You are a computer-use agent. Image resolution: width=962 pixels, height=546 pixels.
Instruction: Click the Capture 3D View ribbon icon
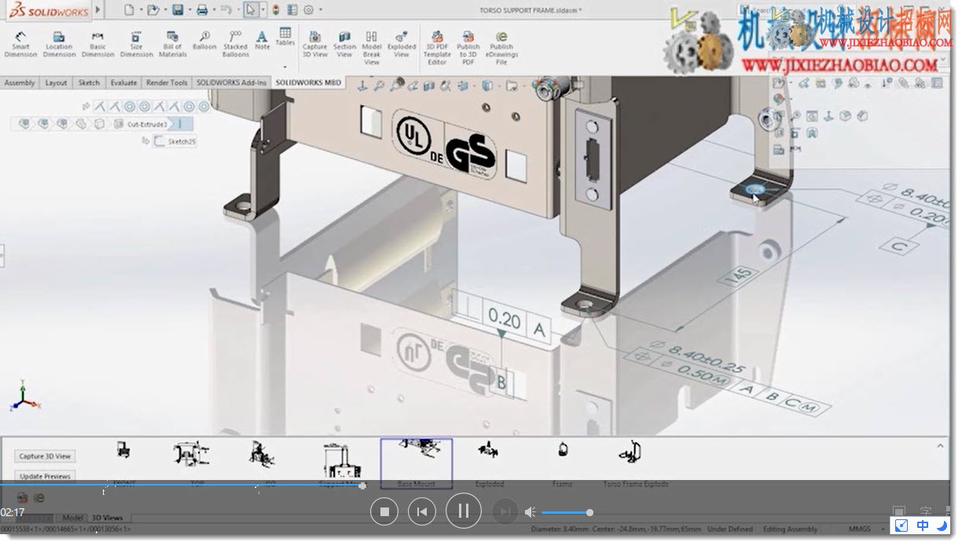[314, 44]
